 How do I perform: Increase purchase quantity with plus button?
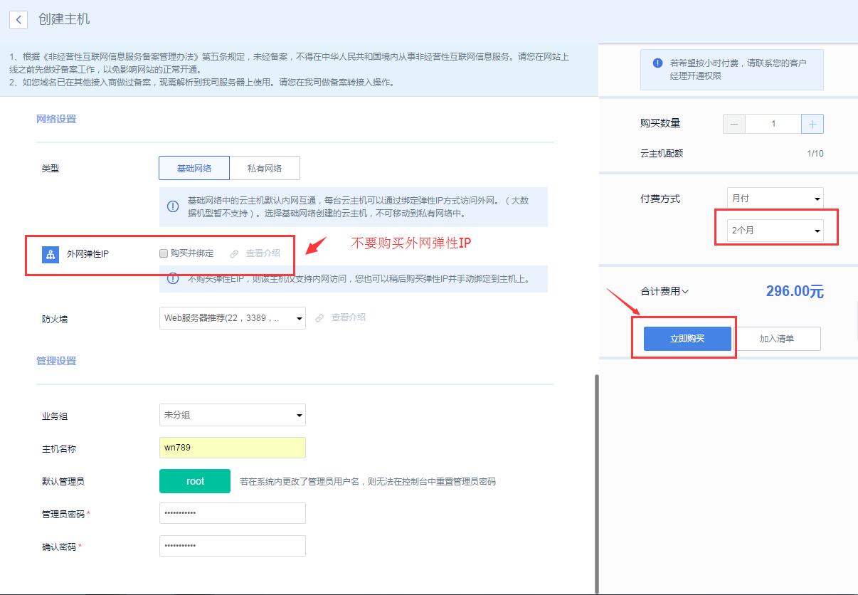click(x=812, y=124)
